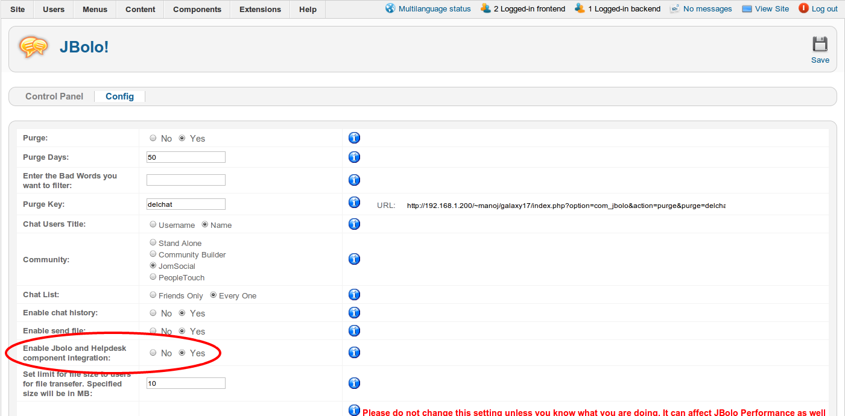Viewport: 845px width, 416px height.
Task: Select the JomSocial community option
Action: [x=153, y=266]
